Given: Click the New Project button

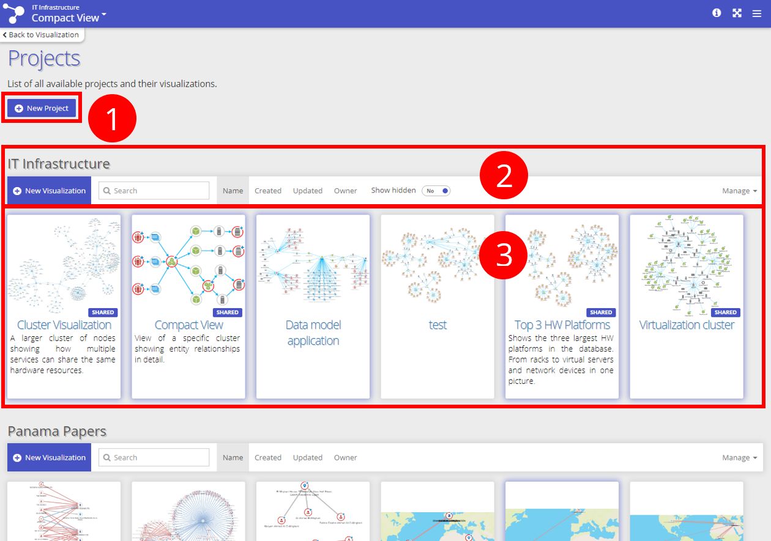Looking at the screenshot, I should (42, 108).
